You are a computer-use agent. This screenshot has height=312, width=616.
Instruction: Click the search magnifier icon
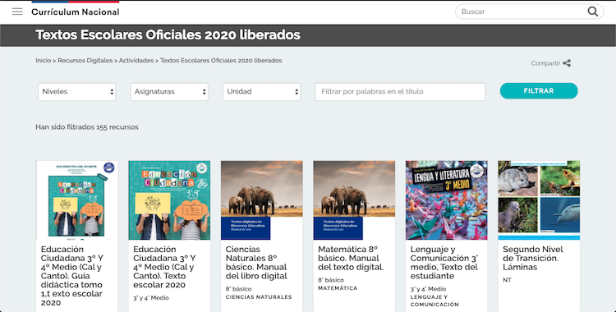pos(592,11)
